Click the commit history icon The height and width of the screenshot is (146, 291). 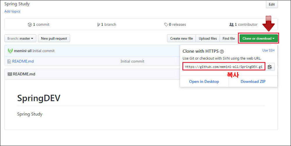tap(30, 25)
